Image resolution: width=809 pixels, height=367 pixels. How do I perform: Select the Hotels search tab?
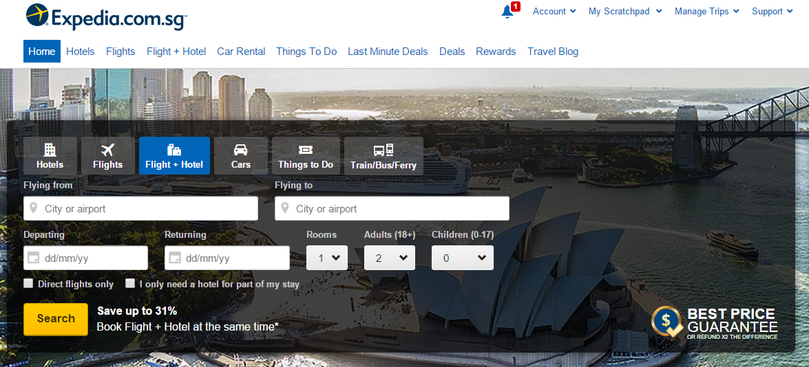pyautogui.click(x=50, y=155)
